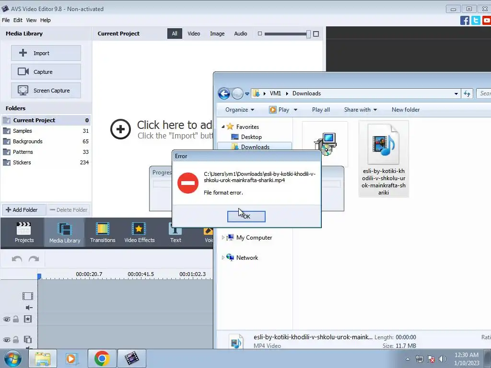Viewport: 491px width, 368px height.
Task: Open the Organize dropdown menu
Action: pyautogui.click(x=240, y=110)
